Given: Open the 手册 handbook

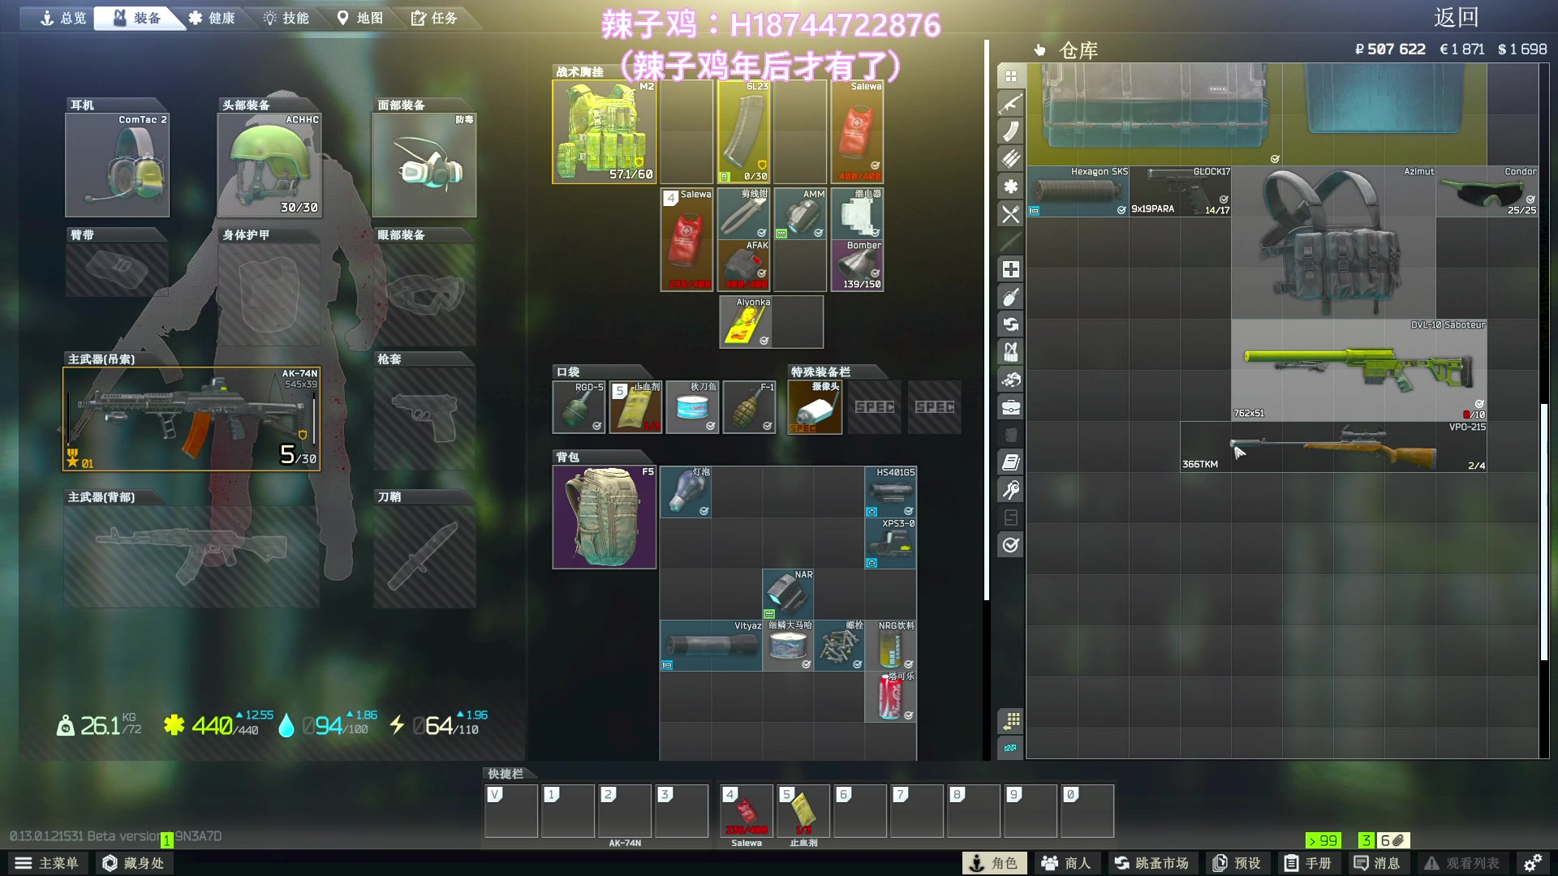Looking at the screenshot, I should [x=1308, y=863].
